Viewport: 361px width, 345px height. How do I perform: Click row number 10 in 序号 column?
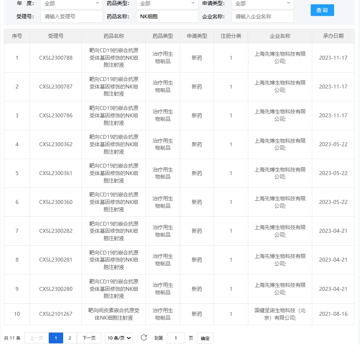pos(17,314)
